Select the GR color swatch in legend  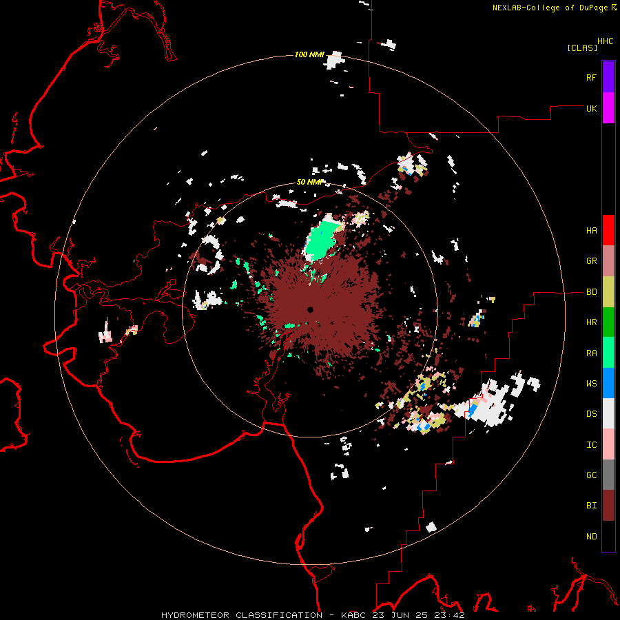point(608,261)
